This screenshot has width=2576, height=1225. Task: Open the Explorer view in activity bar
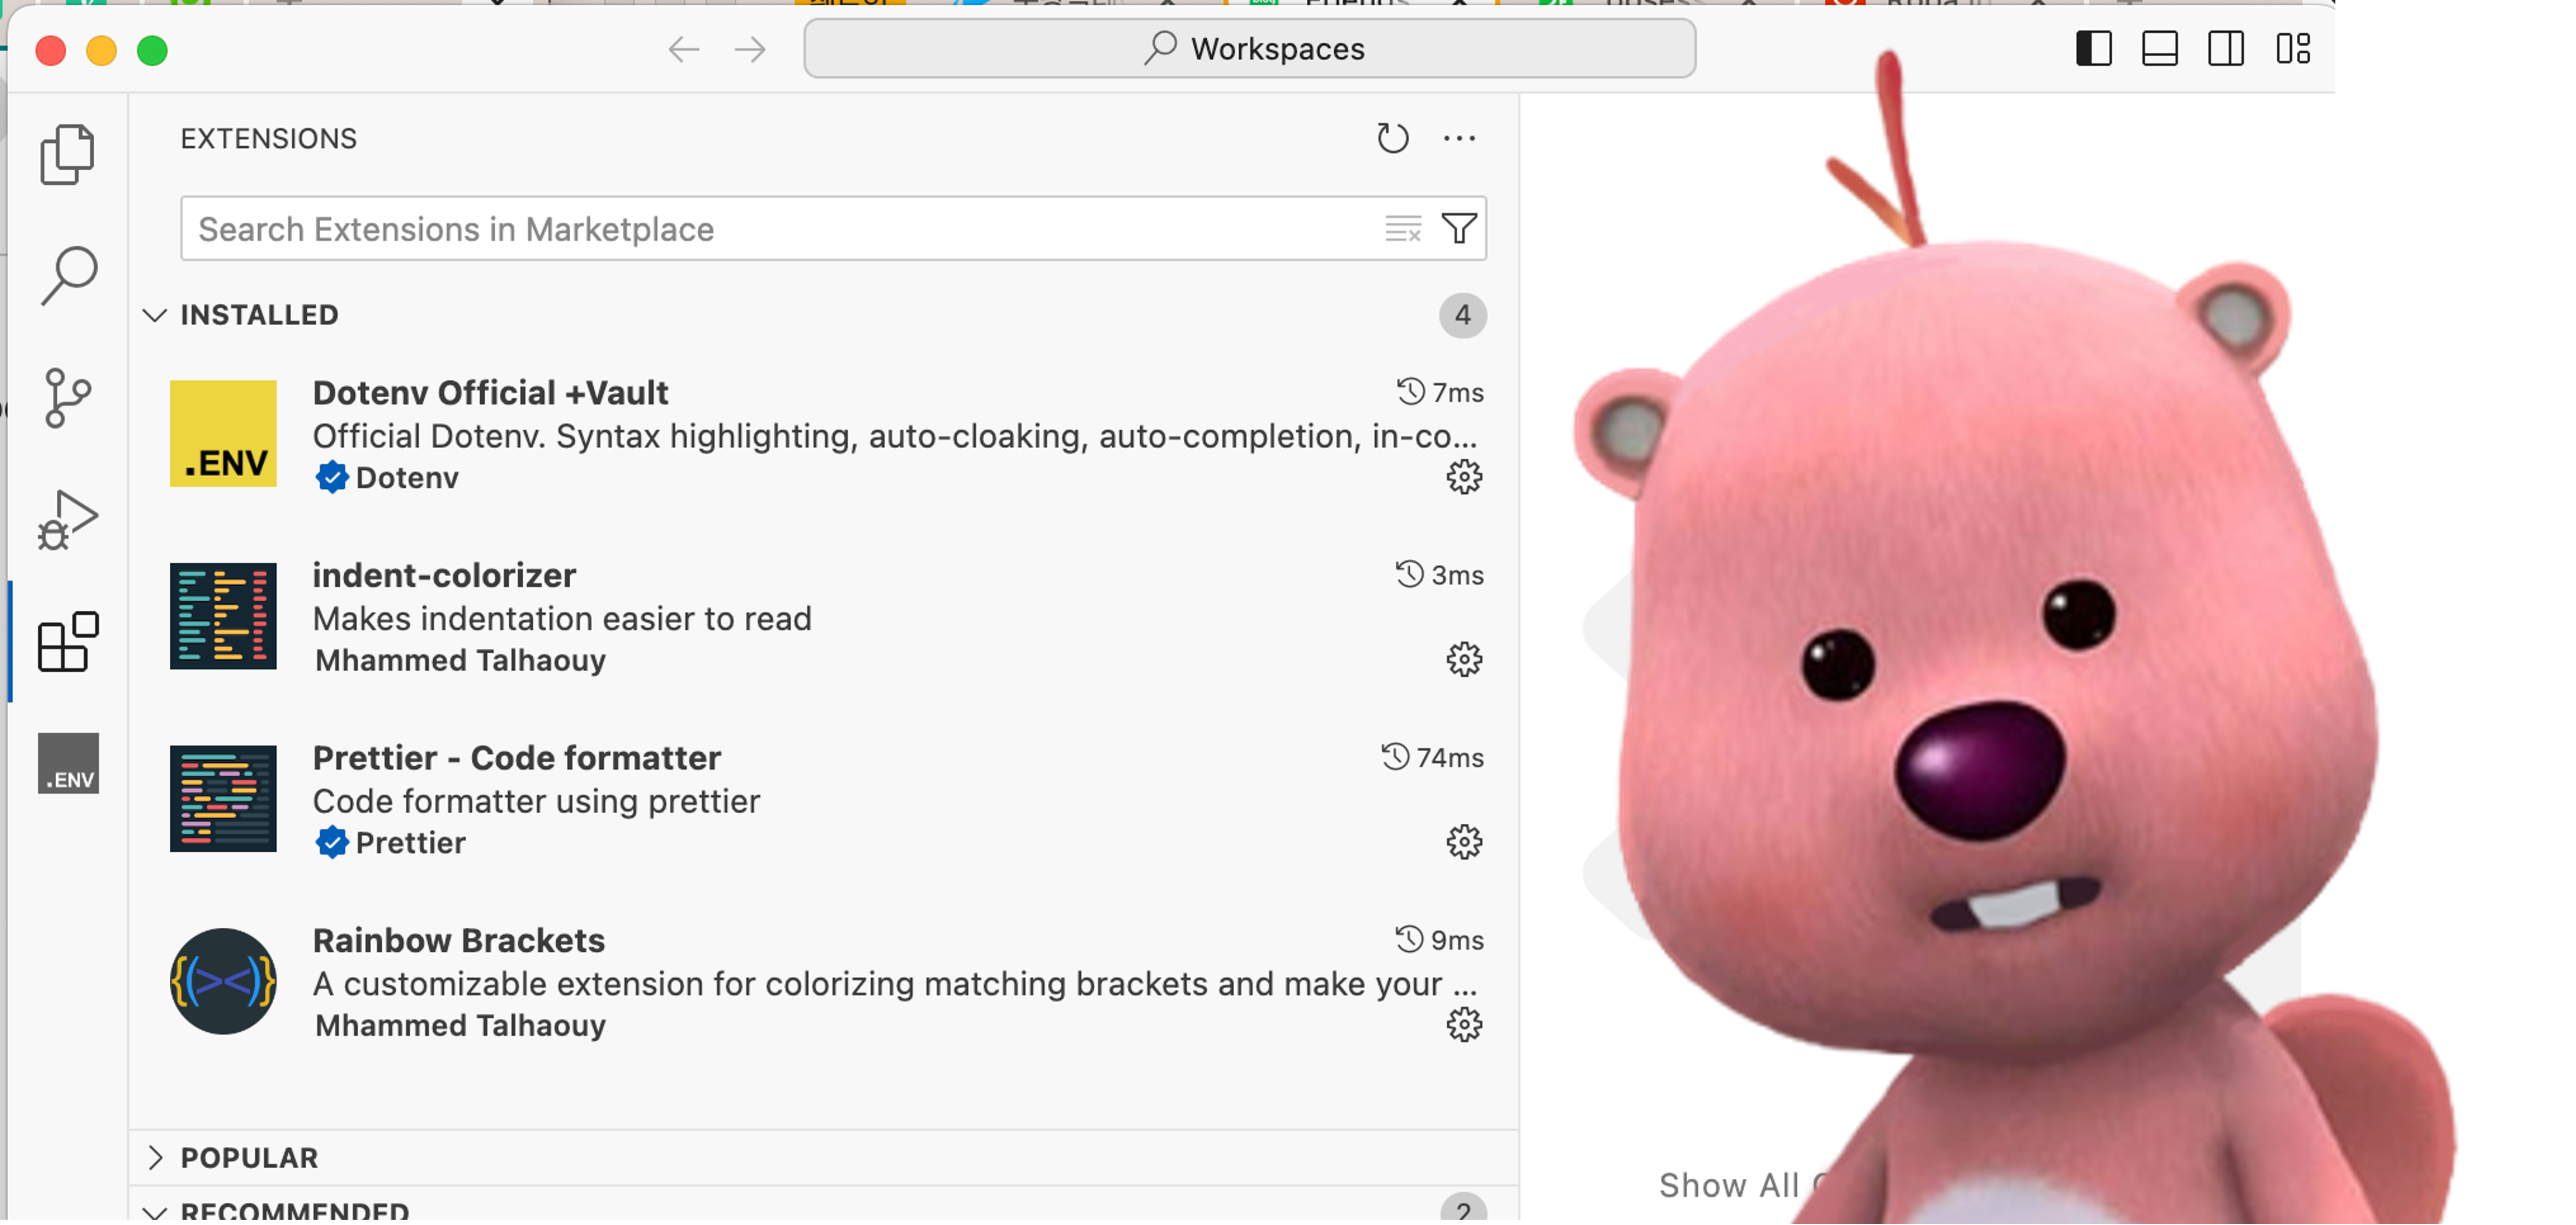click(x=67, y=155)
